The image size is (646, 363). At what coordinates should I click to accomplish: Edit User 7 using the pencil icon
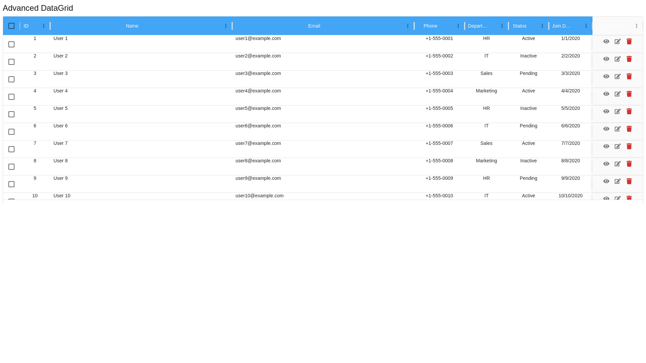pos(617,147)
